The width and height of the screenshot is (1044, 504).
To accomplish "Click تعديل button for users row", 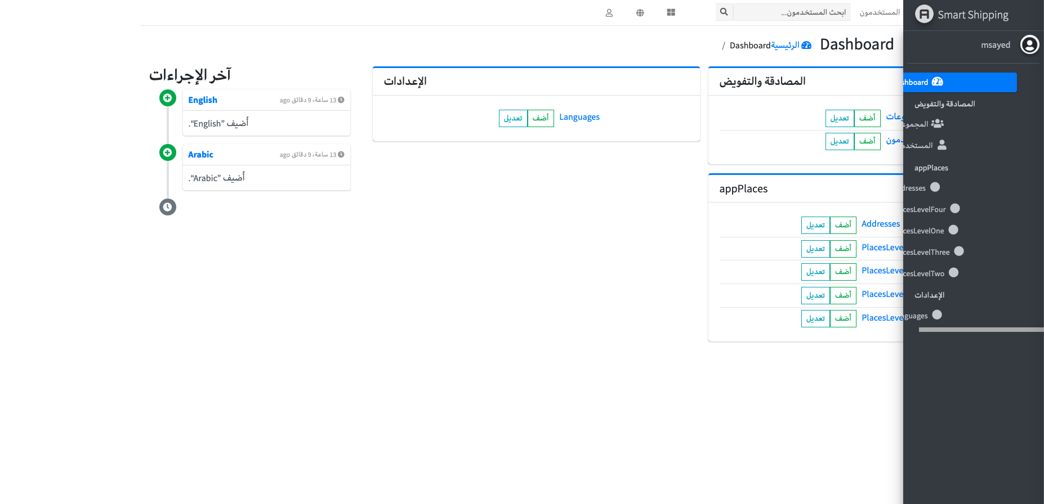I will 840,141.
